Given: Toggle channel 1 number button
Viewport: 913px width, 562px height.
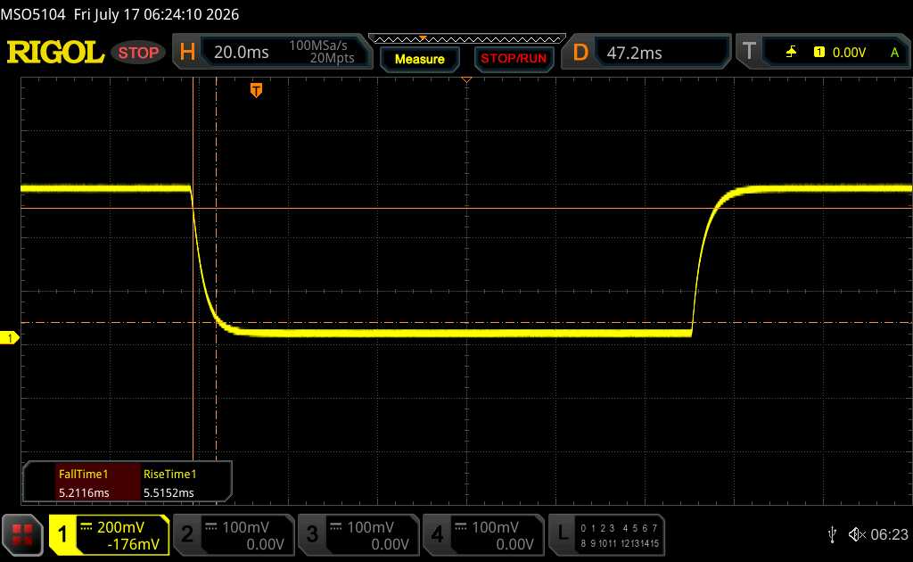Looking at the screenshot, I should pyautogui.click(x=63, y=534).
